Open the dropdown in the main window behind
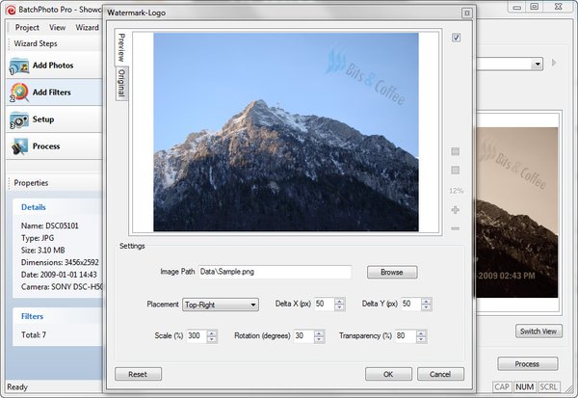This screenshot has height=398, width=578. (538, 65)
